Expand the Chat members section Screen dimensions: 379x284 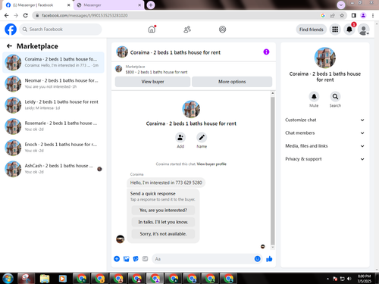click(x=325, y=133)
